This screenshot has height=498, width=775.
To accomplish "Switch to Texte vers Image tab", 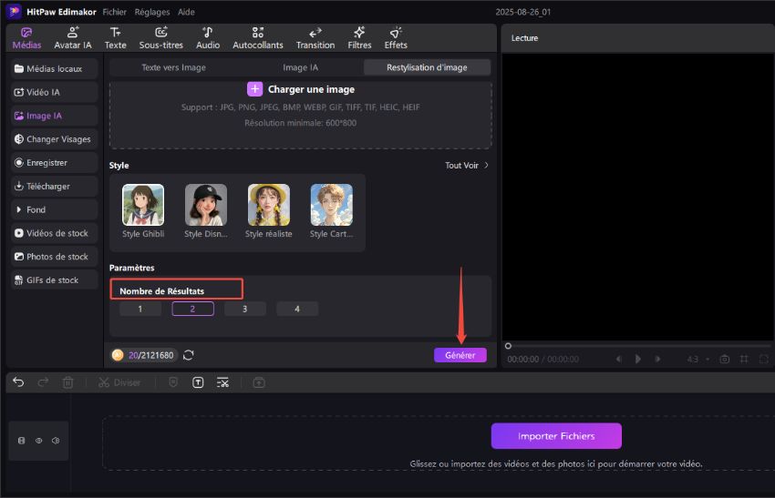I will (173, 67).
